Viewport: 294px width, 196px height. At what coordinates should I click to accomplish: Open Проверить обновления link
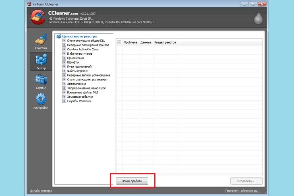(x=243, y=191)
